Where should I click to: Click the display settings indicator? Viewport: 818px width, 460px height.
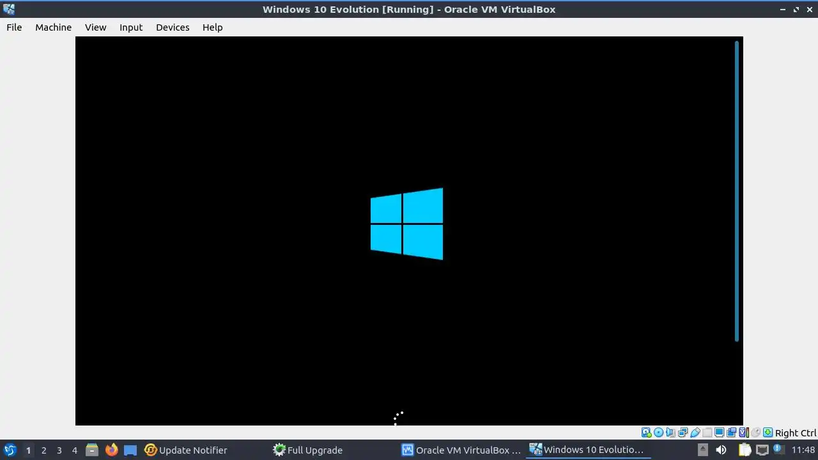point(719,433)
